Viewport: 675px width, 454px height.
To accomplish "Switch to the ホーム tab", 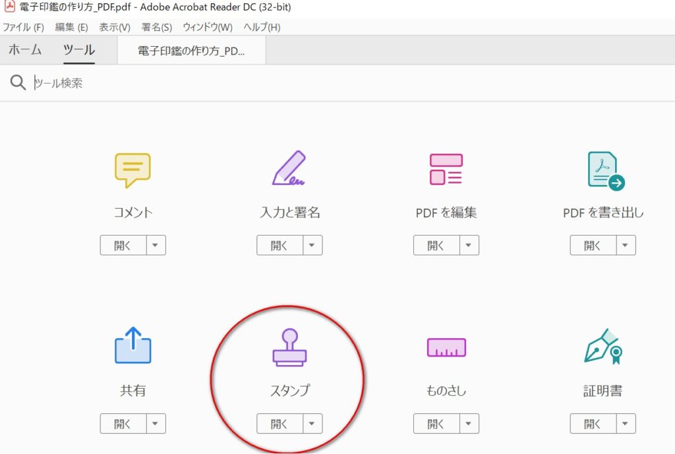I will point(25,50).
